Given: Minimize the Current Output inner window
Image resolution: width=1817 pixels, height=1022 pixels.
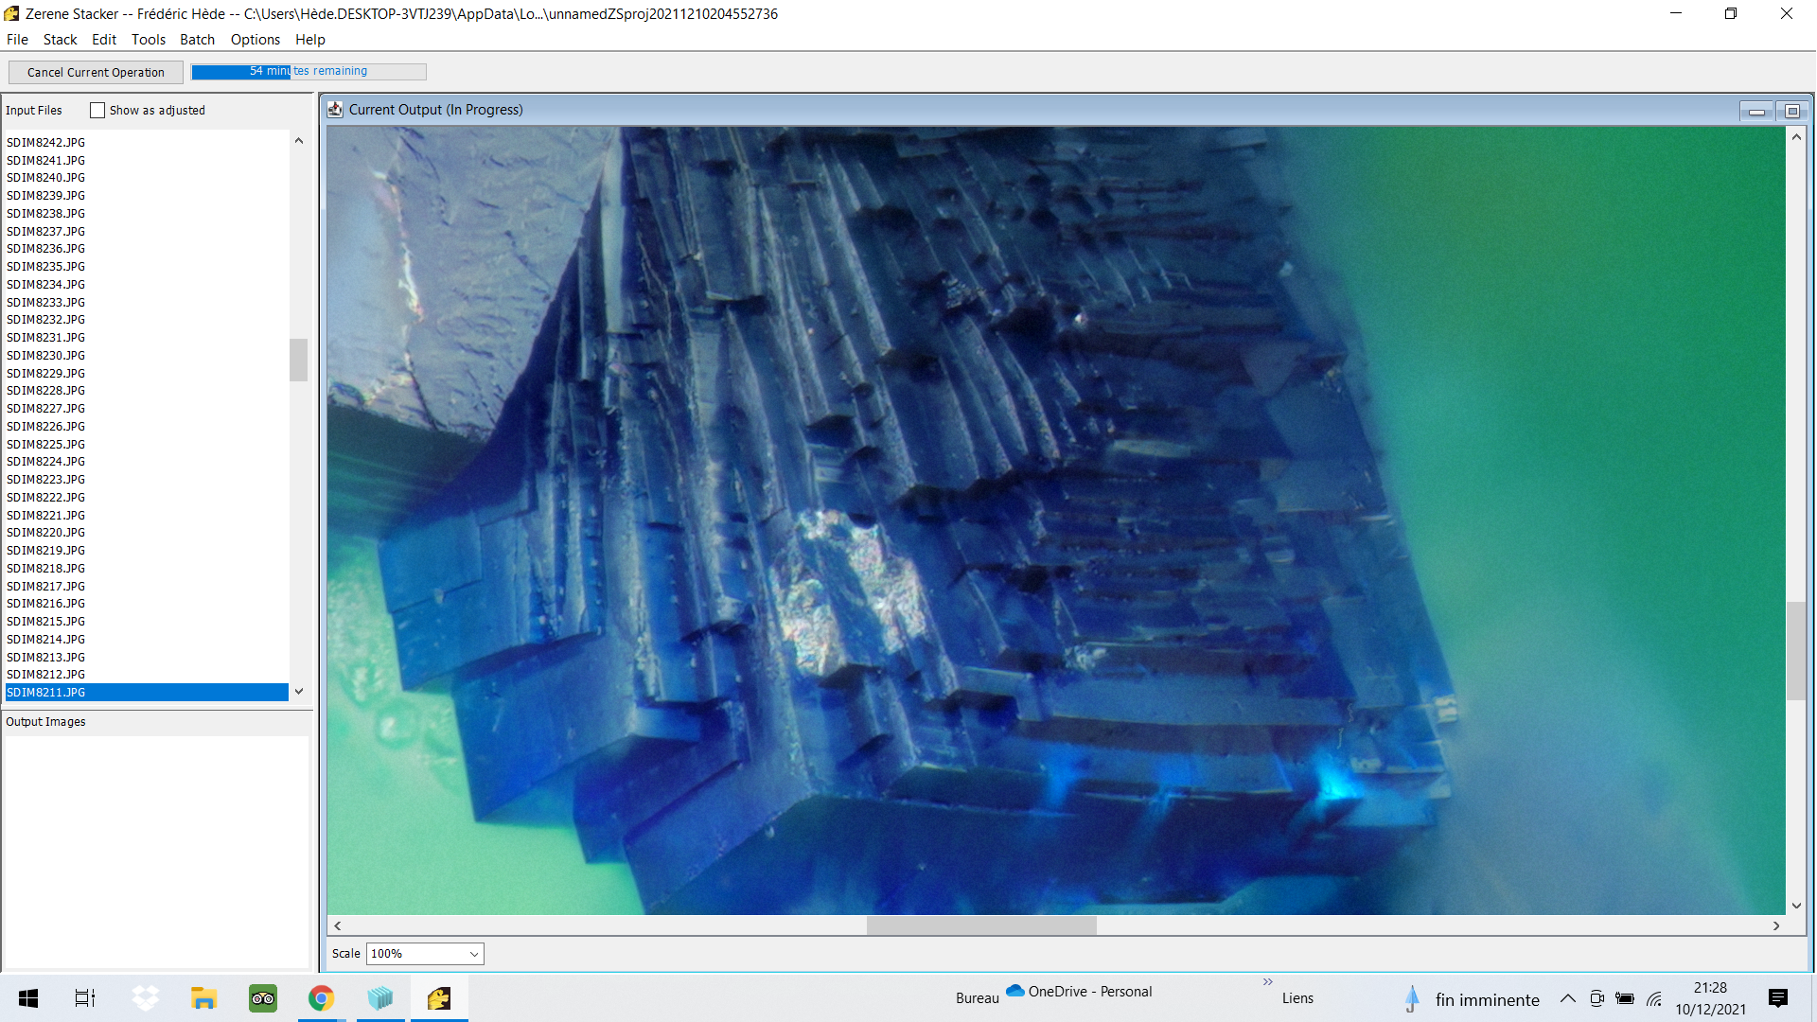Looking at the screenshot, I should click(1756, 112).
